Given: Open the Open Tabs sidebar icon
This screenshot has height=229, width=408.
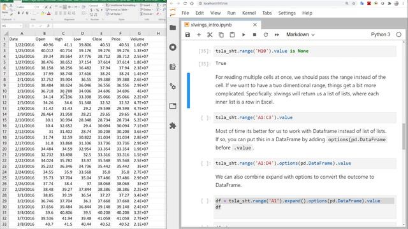Looking at the screenshot, I should click(173, 106).
